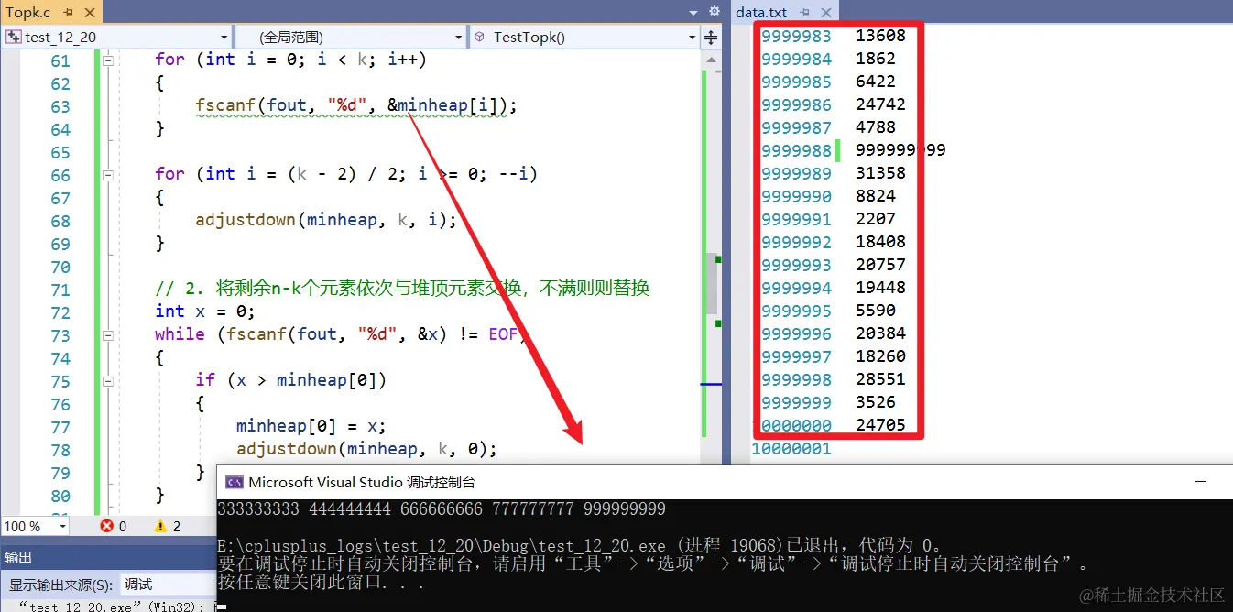Click value 31358 in data.txt
Image resolution: width=1233 pixels, height=612 pixels.
point(880,173)
